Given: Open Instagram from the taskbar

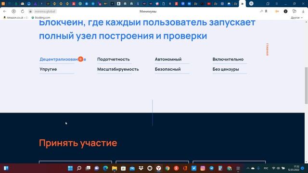Looking at the screenshot, I should tap(203, 168).
